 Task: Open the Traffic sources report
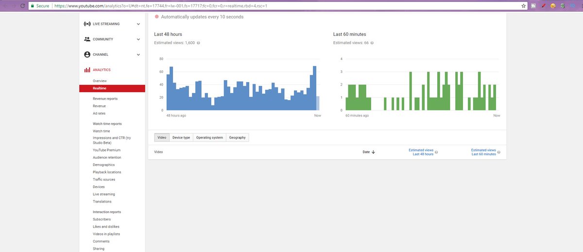[x=104, y=180]
